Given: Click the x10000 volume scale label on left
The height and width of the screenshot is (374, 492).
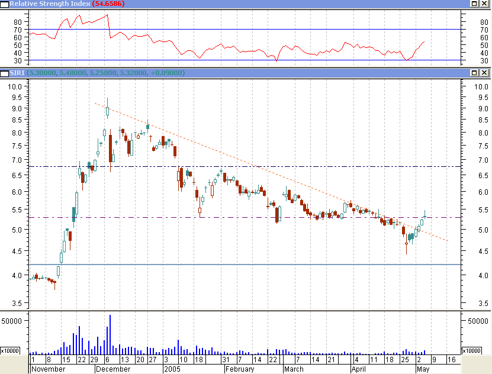Looking at the screenshot, I should (10, 350).
